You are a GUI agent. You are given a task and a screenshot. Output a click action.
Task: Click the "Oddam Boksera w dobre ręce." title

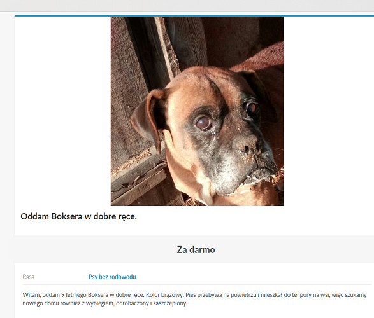point(79,217)
